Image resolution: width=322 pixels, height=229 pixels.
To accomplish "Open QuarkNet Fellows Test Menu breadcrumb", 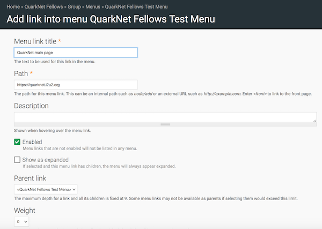I will (136, 7).
